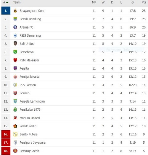Click the Persebaya green logo
148x155 pixels.
(x=15, y=52)
